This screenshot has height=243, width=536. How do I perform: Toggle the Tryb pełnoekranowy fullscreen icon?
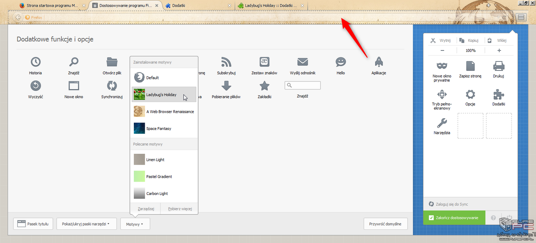coord(442,94)
